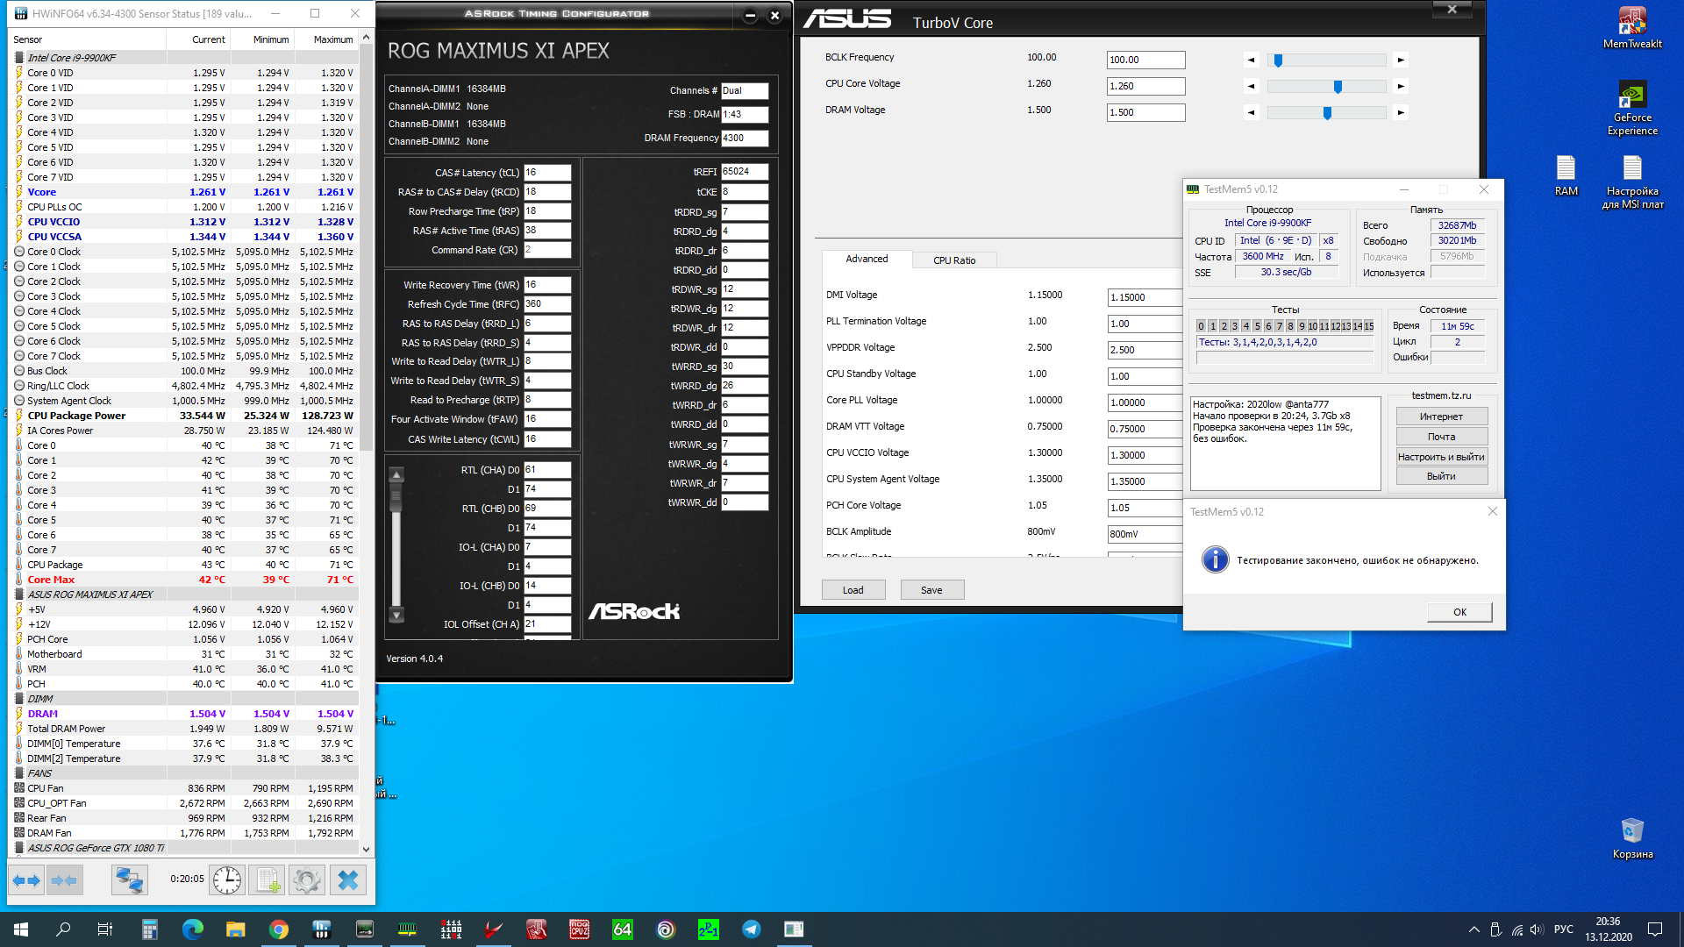Select the Advanced tab in TurboV
This screenshot has width=1684, height=947.
866,259
